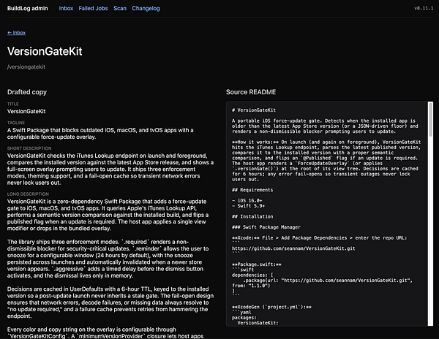Click the TAGLINE field label
This screenshot has height=339, width=439.
click(x=16, y=123)
